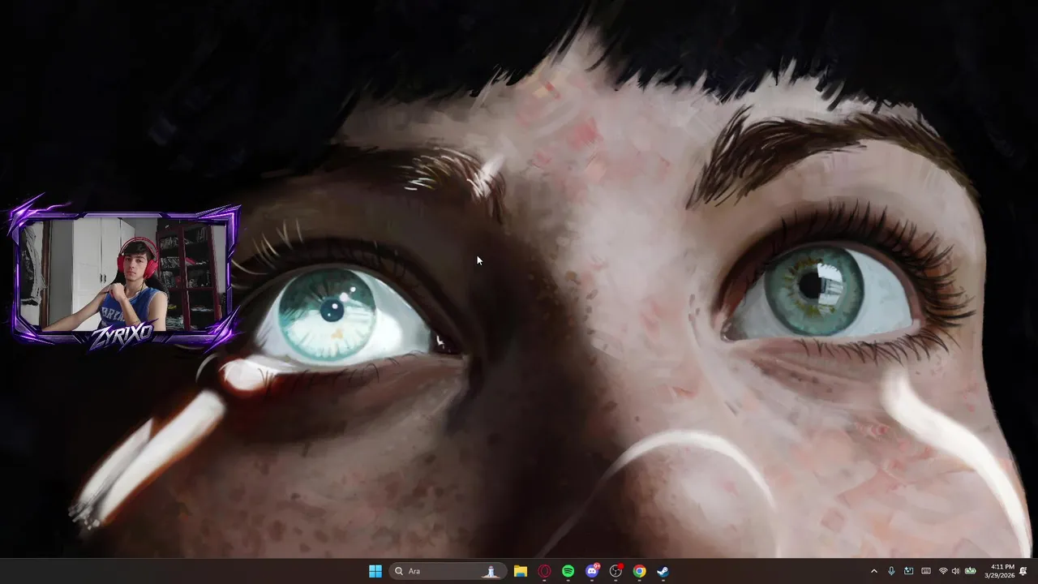1038x584 pixels.
Task: Open the Wi-Fi network tray icon
Action: (x=943, y=571)
